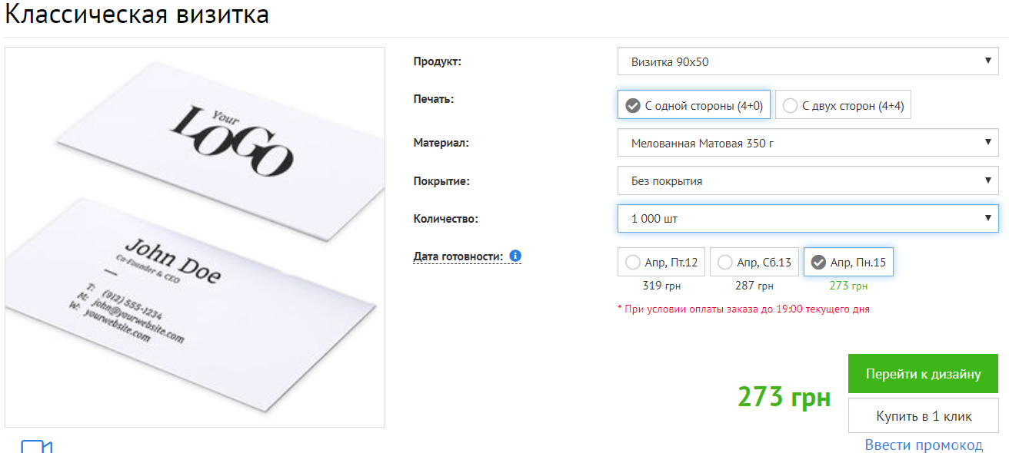The height and width of the screenshot is (453, 1009).
Task: Open the Продукт dropdown showing Визитка 90x50
Action: point(808,62)
